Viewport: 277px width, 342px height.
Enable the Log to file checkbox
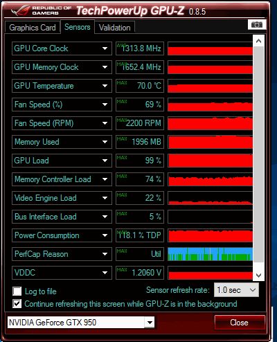pyautogui.click(x=17, y=291)
